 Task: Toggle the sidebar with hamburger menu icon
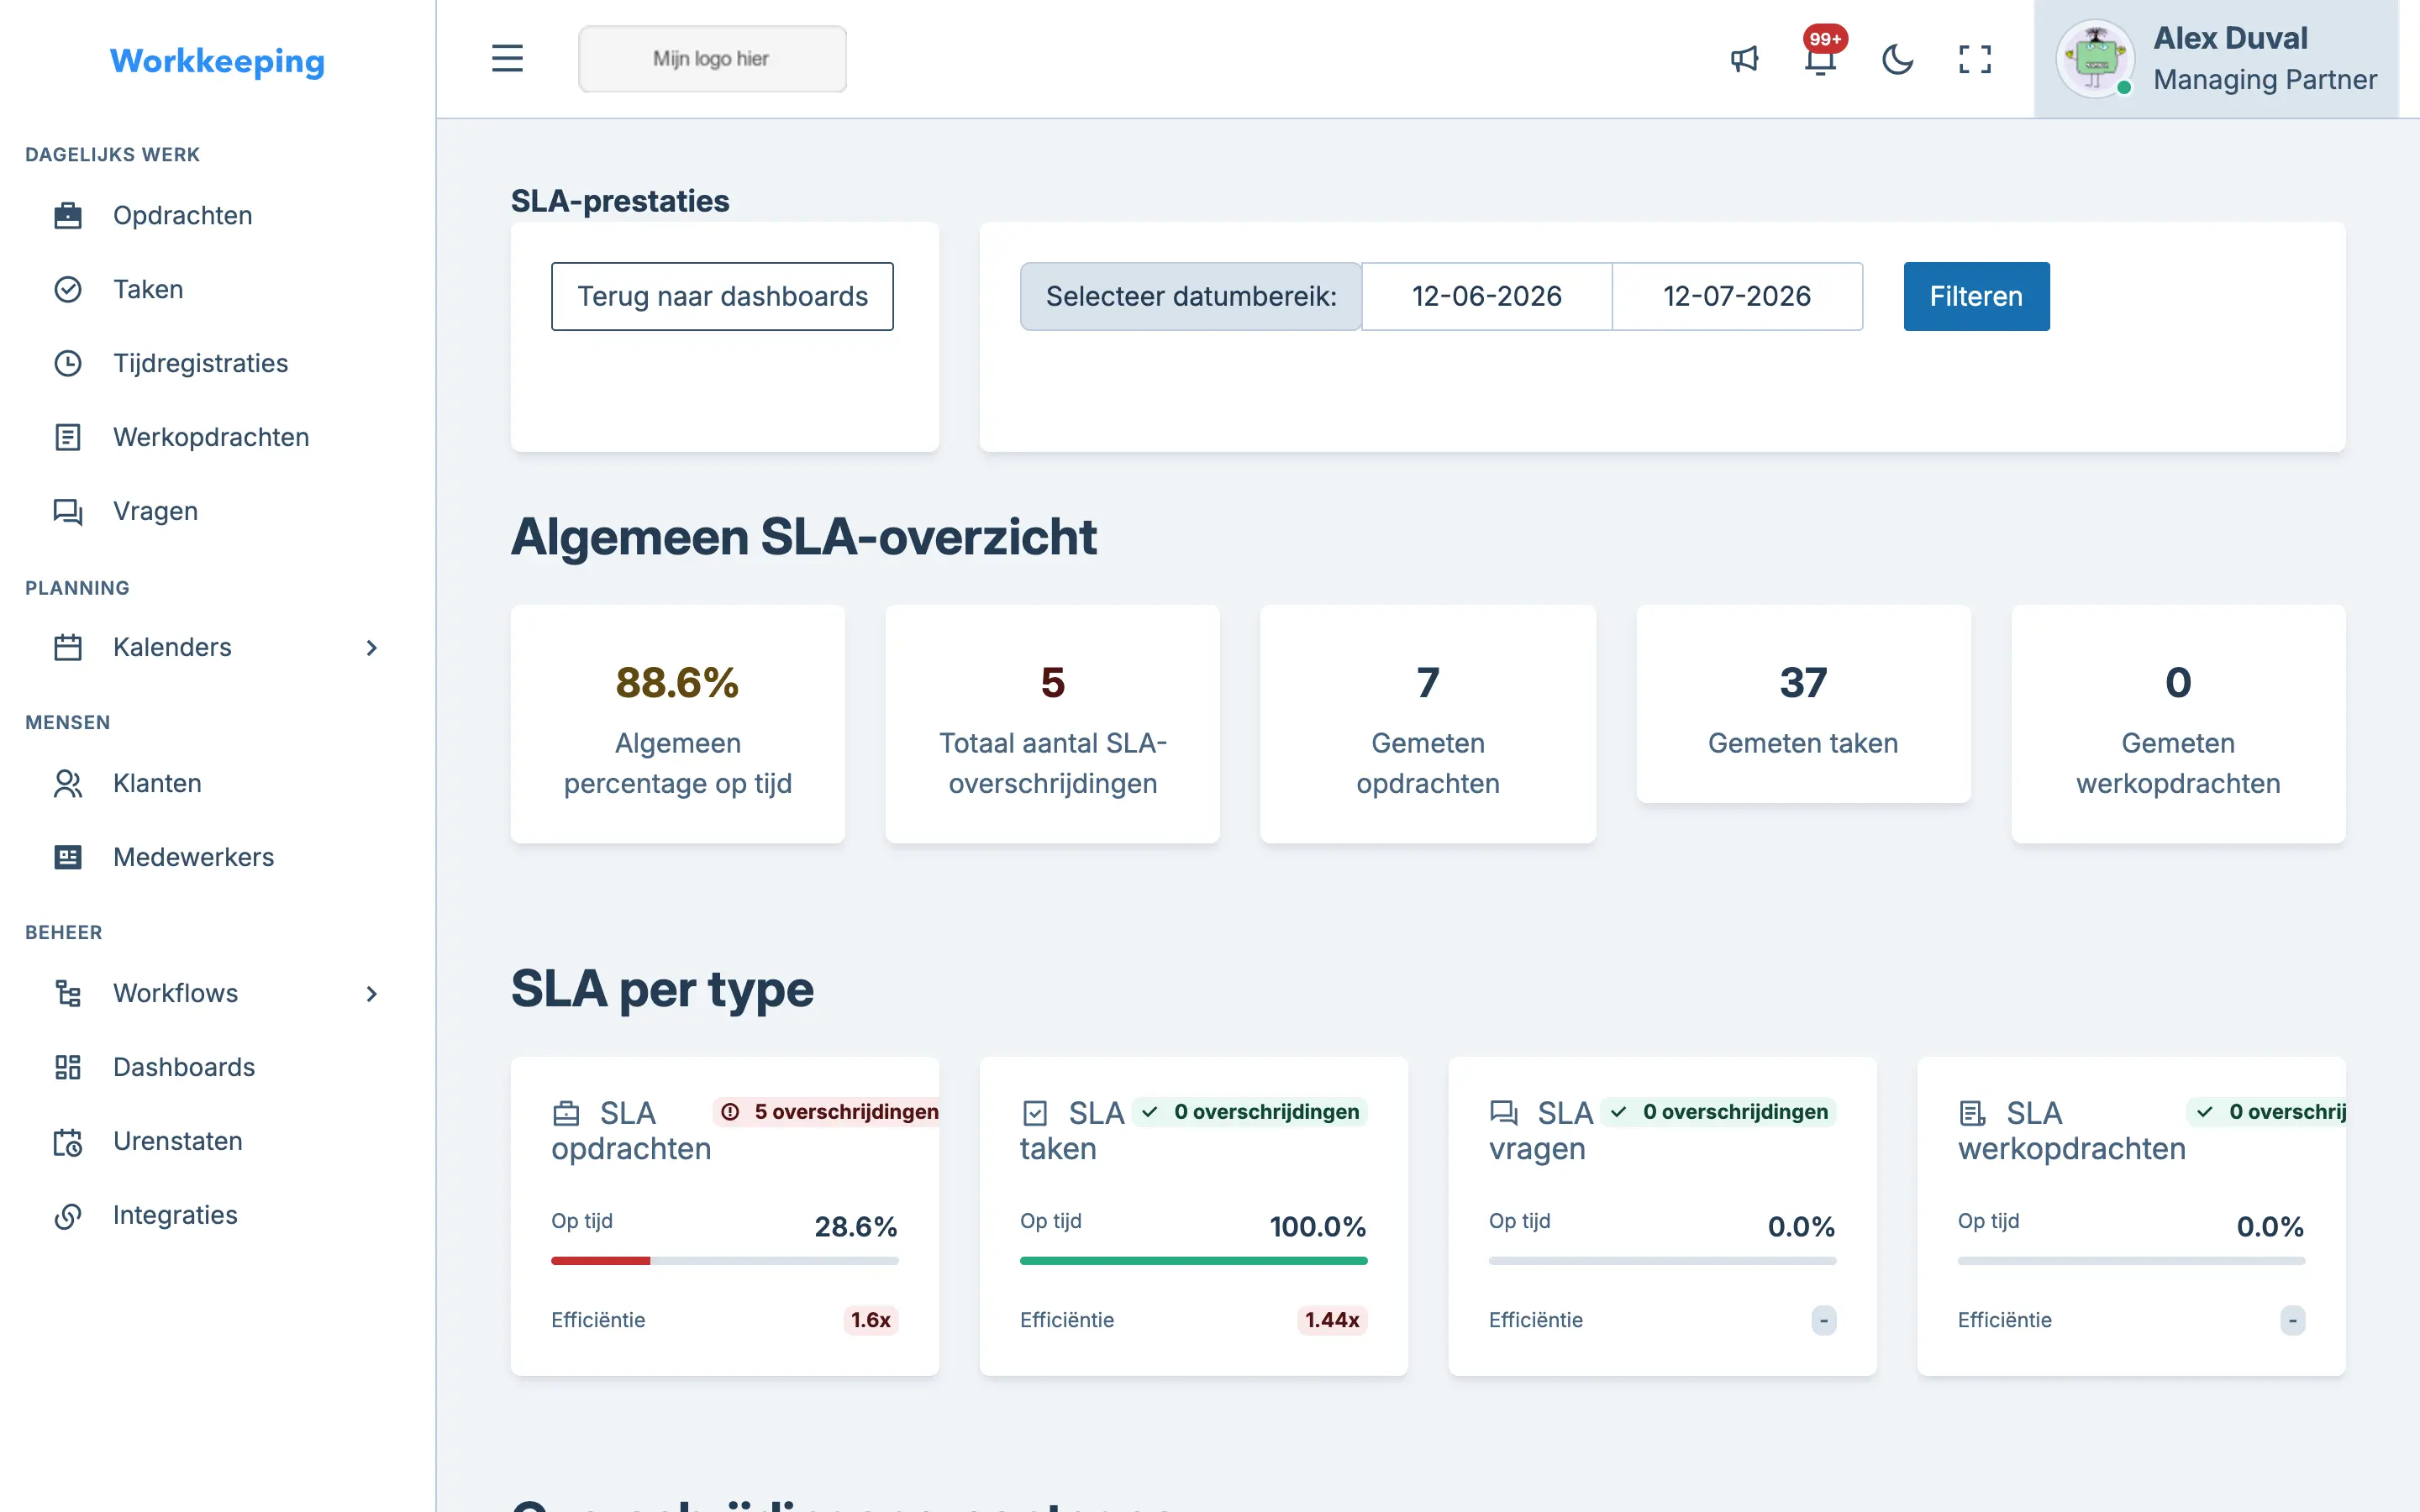pyautogui.click(x=507, y=58)
